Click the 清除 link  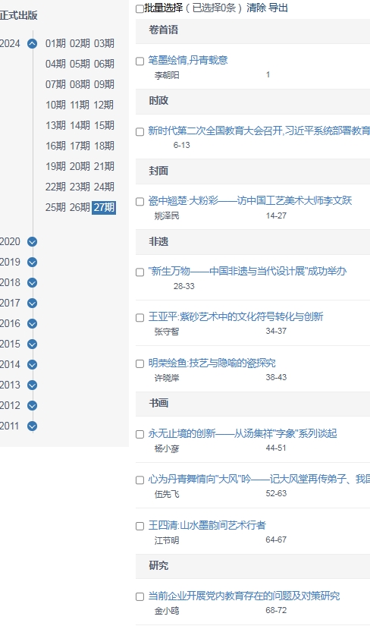256,8
